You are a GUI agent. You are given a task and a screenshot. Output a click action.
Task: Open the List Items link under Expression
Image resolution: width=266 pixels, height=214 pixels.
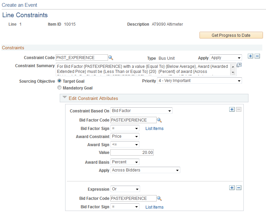154,207
